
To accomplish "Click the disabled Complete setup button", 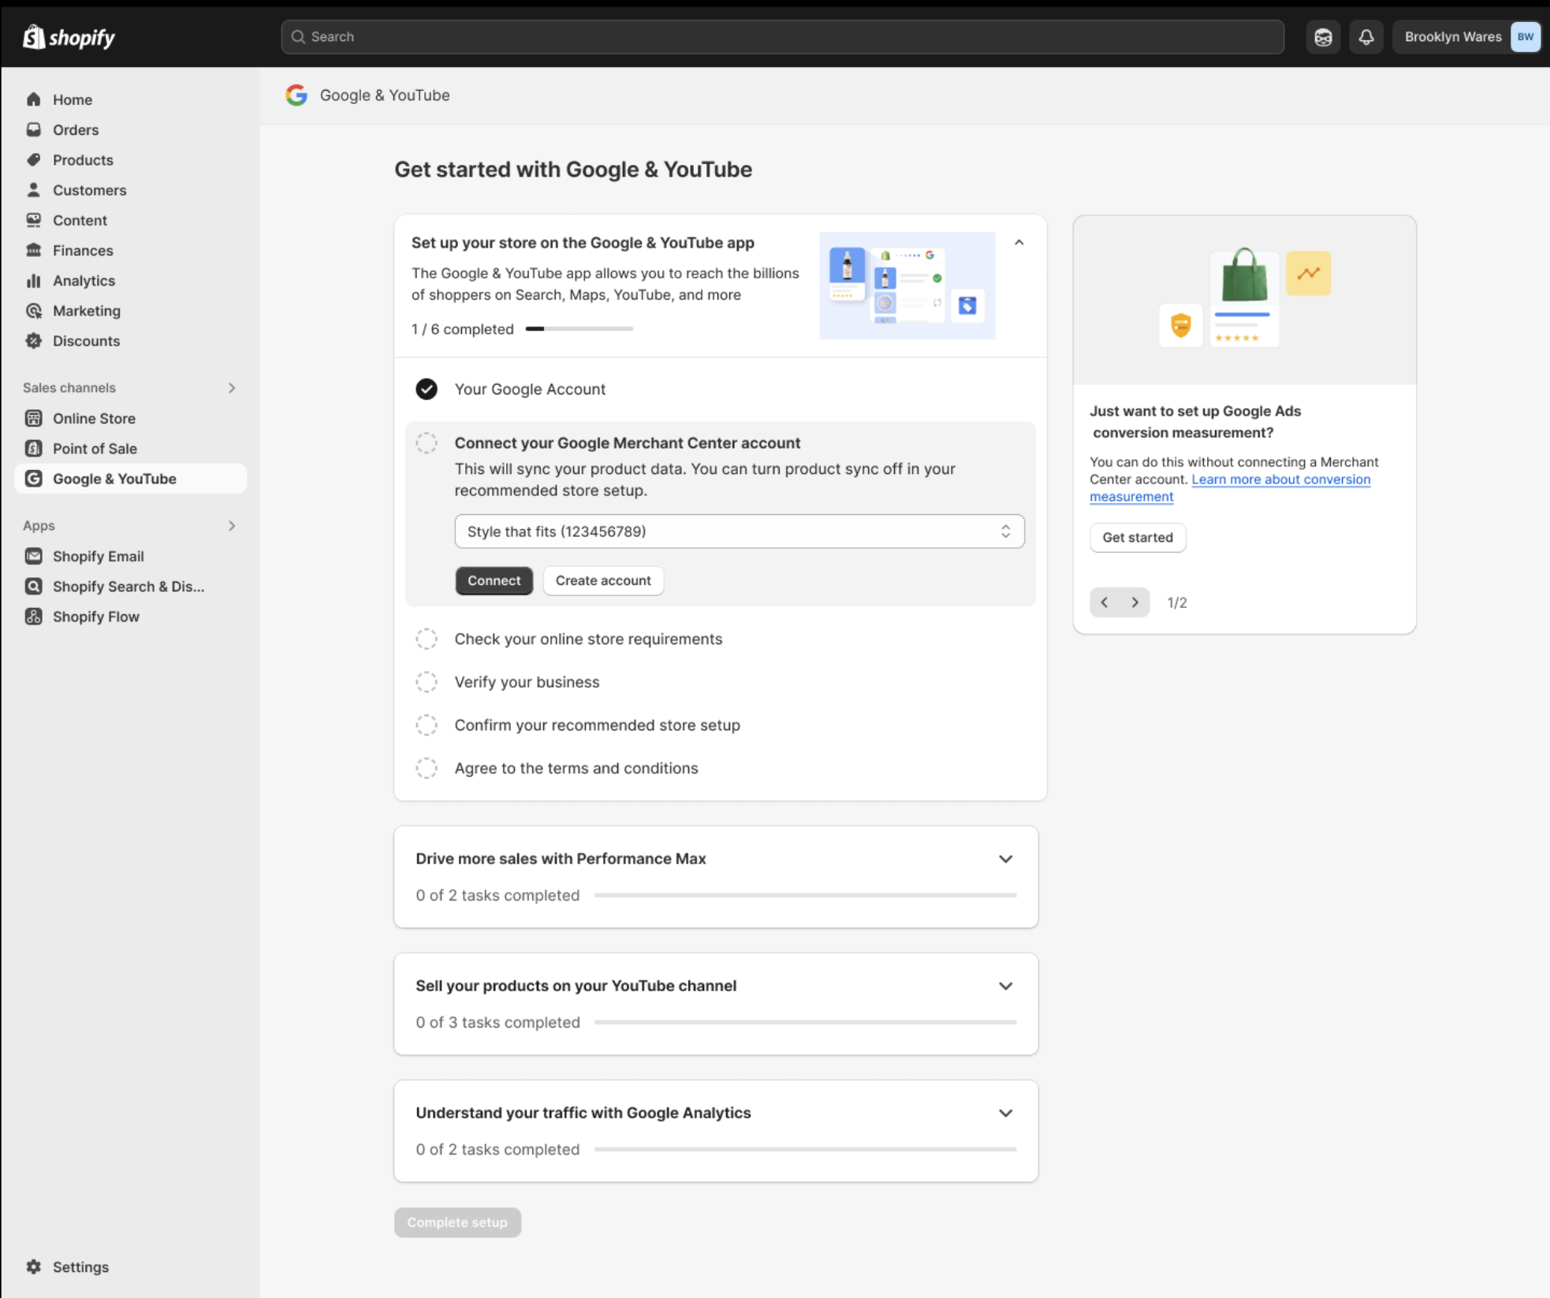I will [x=457, y=1222].
